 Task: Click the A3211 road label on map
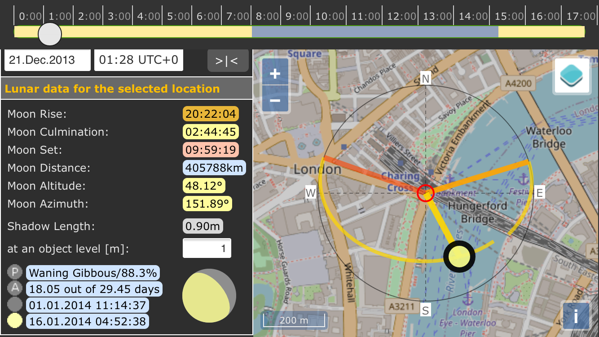(x=401, y=307)
